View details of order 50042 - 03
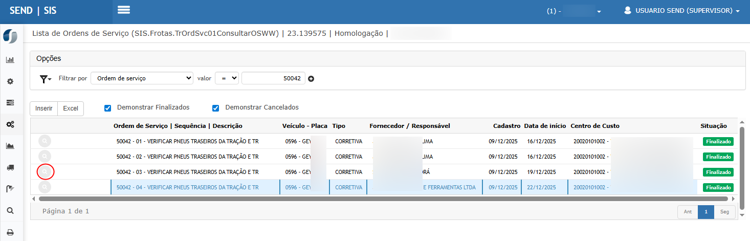Screen dimensions: 750x241 45,172
